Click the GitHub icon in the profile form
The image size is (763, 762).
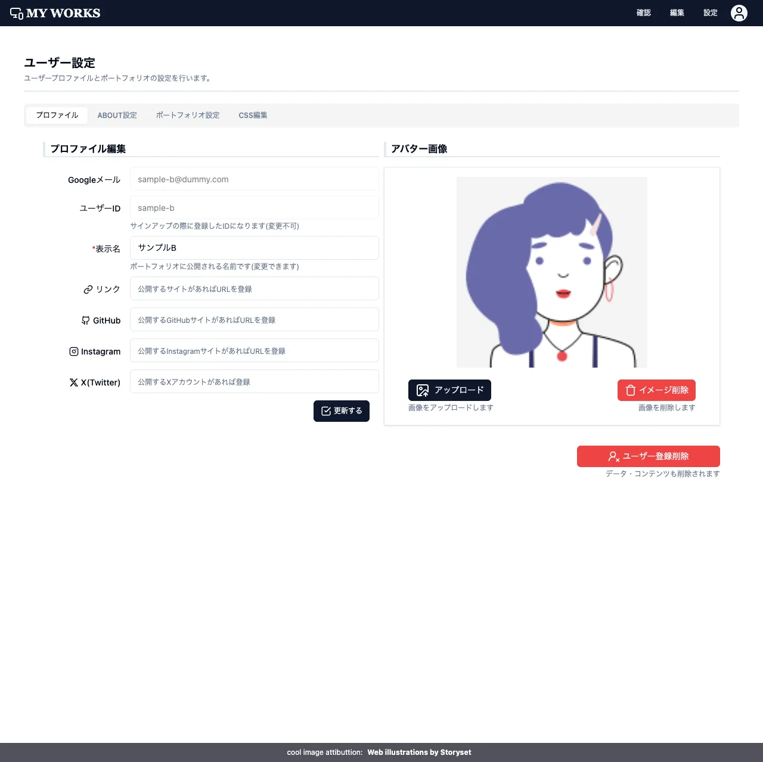pyautogui.click(x=85, y=321)
